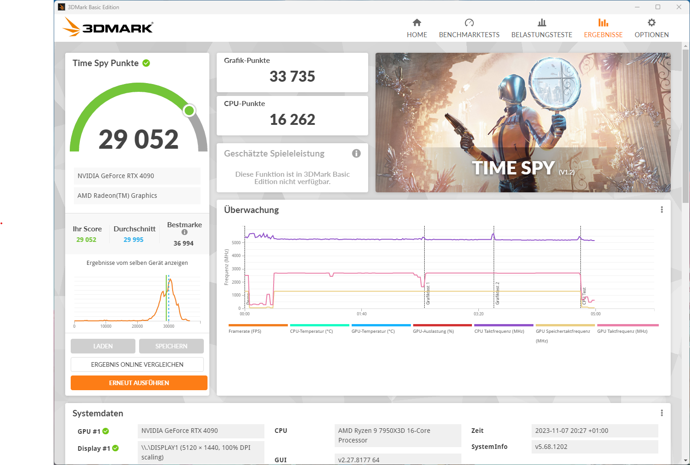Viewport: 690px width, 465px height.
Task: Switch to BENCHMARKTESTS tab
Action: click(469, 28)
